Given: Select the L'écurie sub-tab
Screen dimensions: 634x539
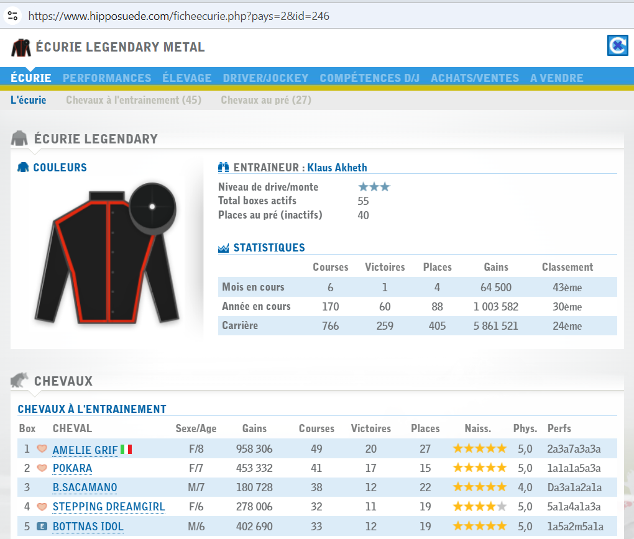Looking at the screenshot, I should click(x=29, y=100).
